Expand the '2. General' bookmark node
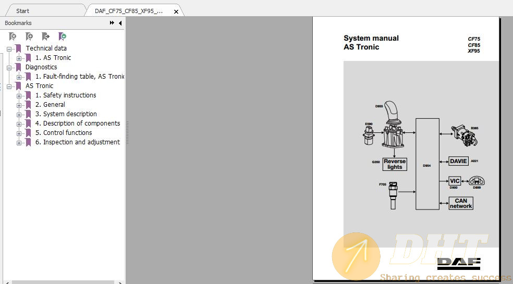Viewport: 513px width, 284px height. [x=19, y=105]
